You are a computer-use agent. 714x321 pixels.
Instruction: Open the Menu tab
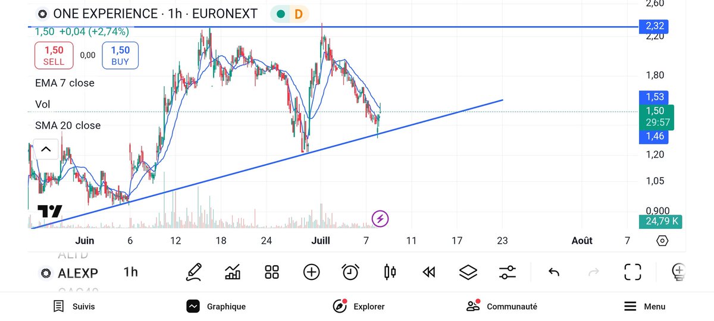point(644,307)
